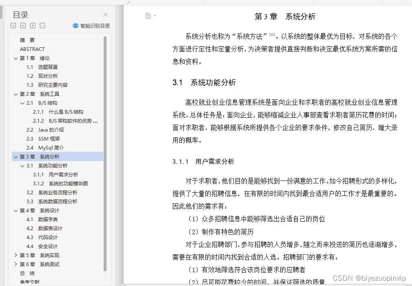The image size is (412, 286).
Task: Close the 目录 navigation panel
Action: tap(105, 15)
